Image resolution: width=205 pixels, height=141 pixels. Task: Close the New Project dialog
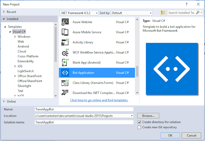tap(198, 4)
